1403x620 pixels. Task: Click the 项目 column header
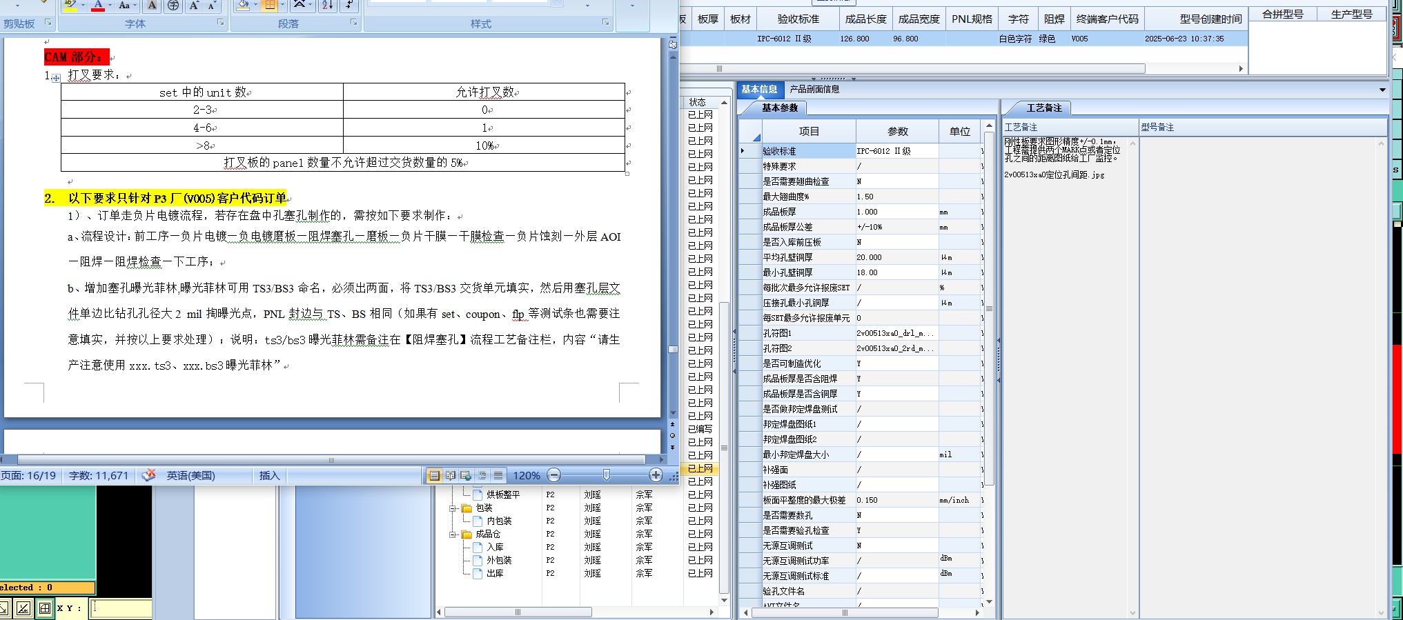coord(809,131)
